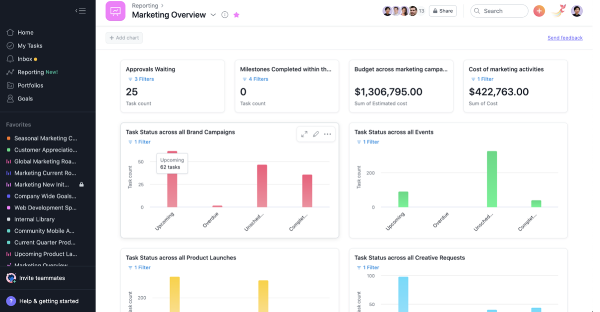The width and height of the screenshot is (600, 312).
Task: Click Invite teammates
Action: [x=42, y=278]
